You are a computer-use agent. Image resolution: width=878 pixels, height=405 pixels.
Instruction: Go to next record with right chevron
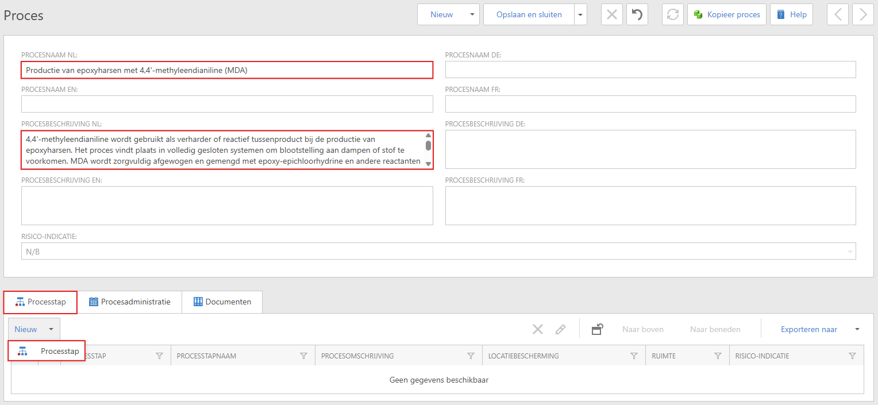863,15
